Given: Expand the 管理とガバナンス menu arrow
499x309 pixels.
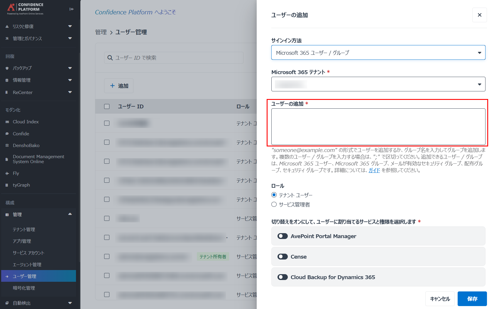Looking at the screenshot, I should [x=70, y=38].
